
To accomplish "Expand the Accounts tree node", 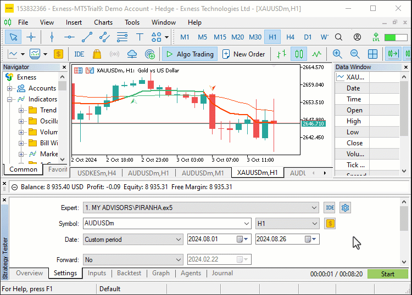I will click(10, 88).
